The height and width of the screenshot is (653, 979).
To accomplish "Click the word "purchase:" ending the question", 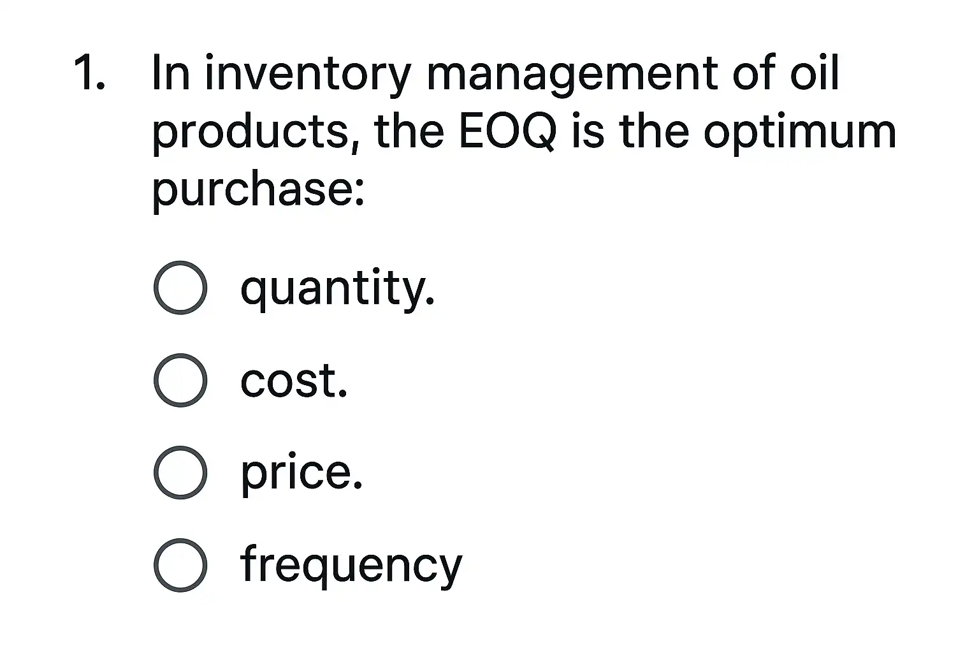I will coord(259,190).
